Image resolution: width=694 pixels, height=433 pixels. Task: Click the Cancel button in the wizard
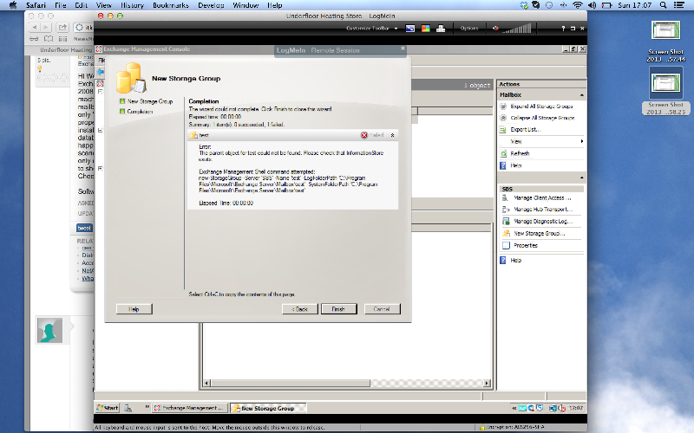tap(382, 309)
